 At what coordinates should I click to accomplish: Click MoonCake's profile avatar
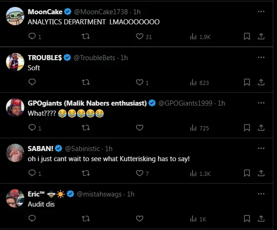15,17
